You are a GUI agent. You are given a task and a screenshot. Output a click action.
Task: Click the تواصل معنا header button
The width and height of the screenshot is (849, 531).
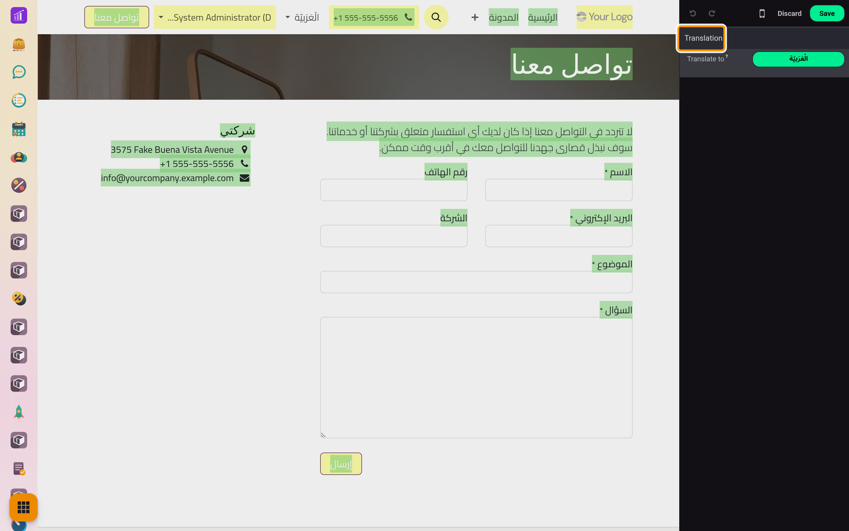point(117,17)
